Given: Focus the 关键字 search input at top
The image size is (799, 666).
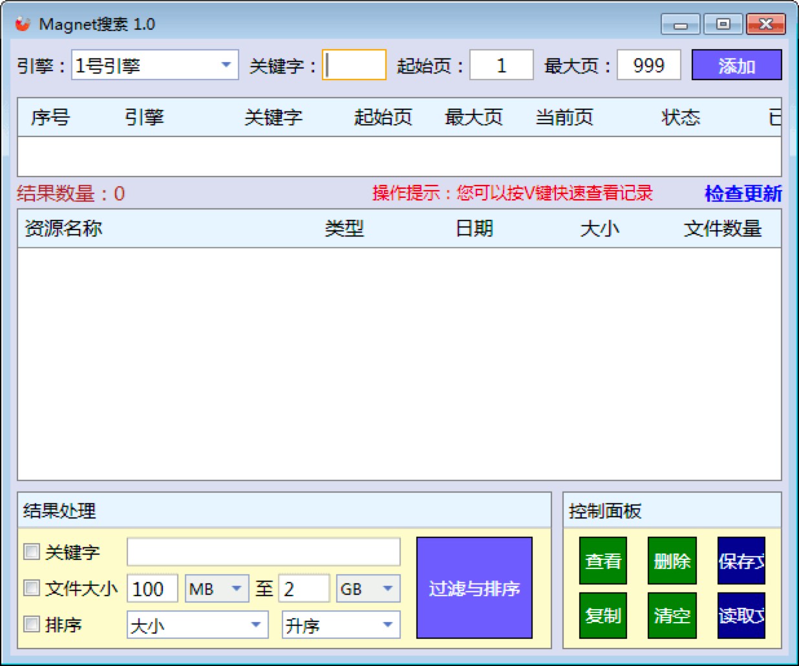Looking at the screenshot, I should pyautogui.click(x=354, y=65).
